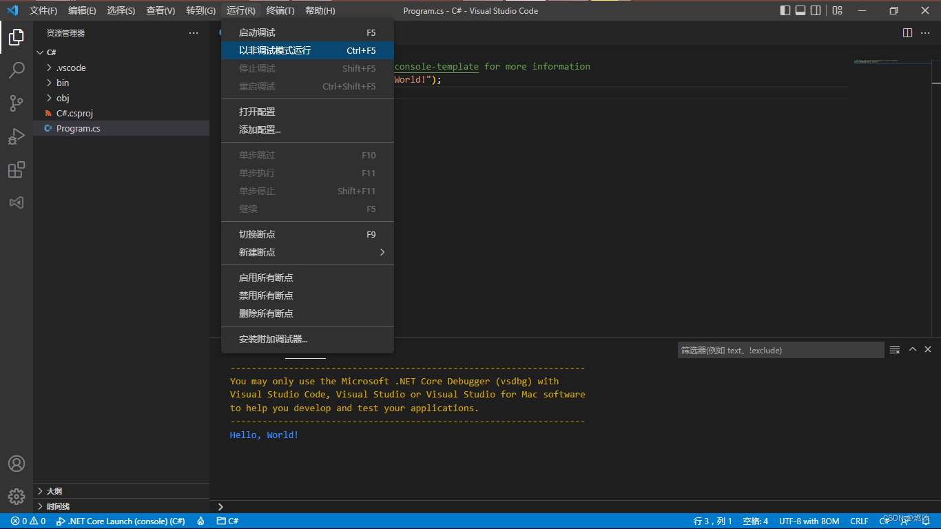Open the 编辑(E) menu

click(x=82, y=10)
